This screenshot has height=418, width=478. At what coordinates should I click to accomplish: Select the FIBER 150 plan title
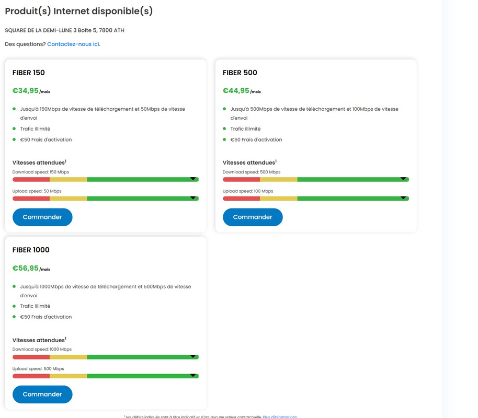(29, 73)
